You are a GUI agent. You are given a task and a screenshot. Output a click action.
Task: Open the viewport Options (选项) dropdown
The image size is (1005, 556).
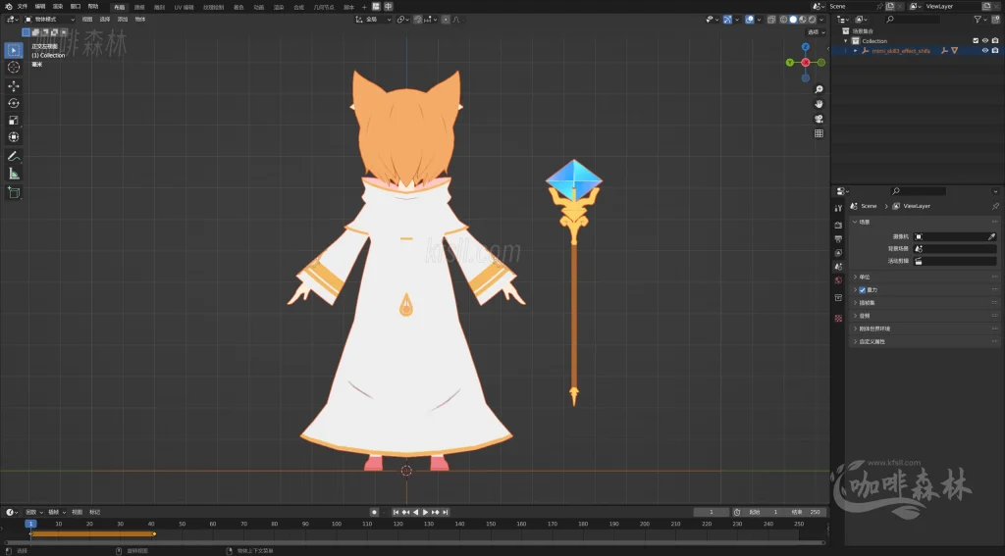coord(816,32)
